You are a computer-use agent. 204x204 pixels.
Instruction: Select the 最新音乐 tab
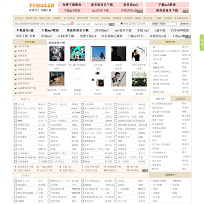(x=25, y=99)
